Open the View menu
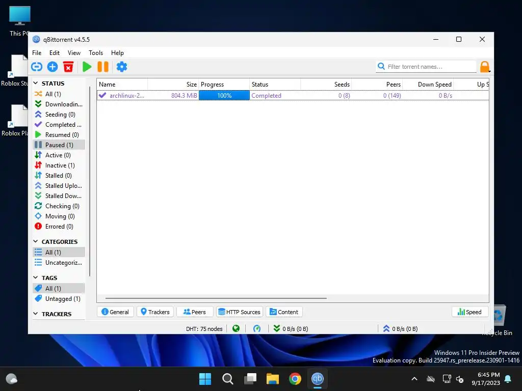 click(x=74, y=53)
